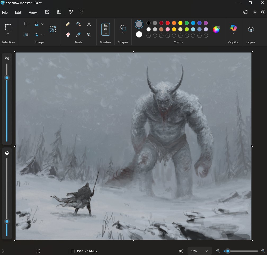Viewport: 267px width, 255px height.
Task: Click the canvas bottom-middle resize handle
Action: (133, 240)
